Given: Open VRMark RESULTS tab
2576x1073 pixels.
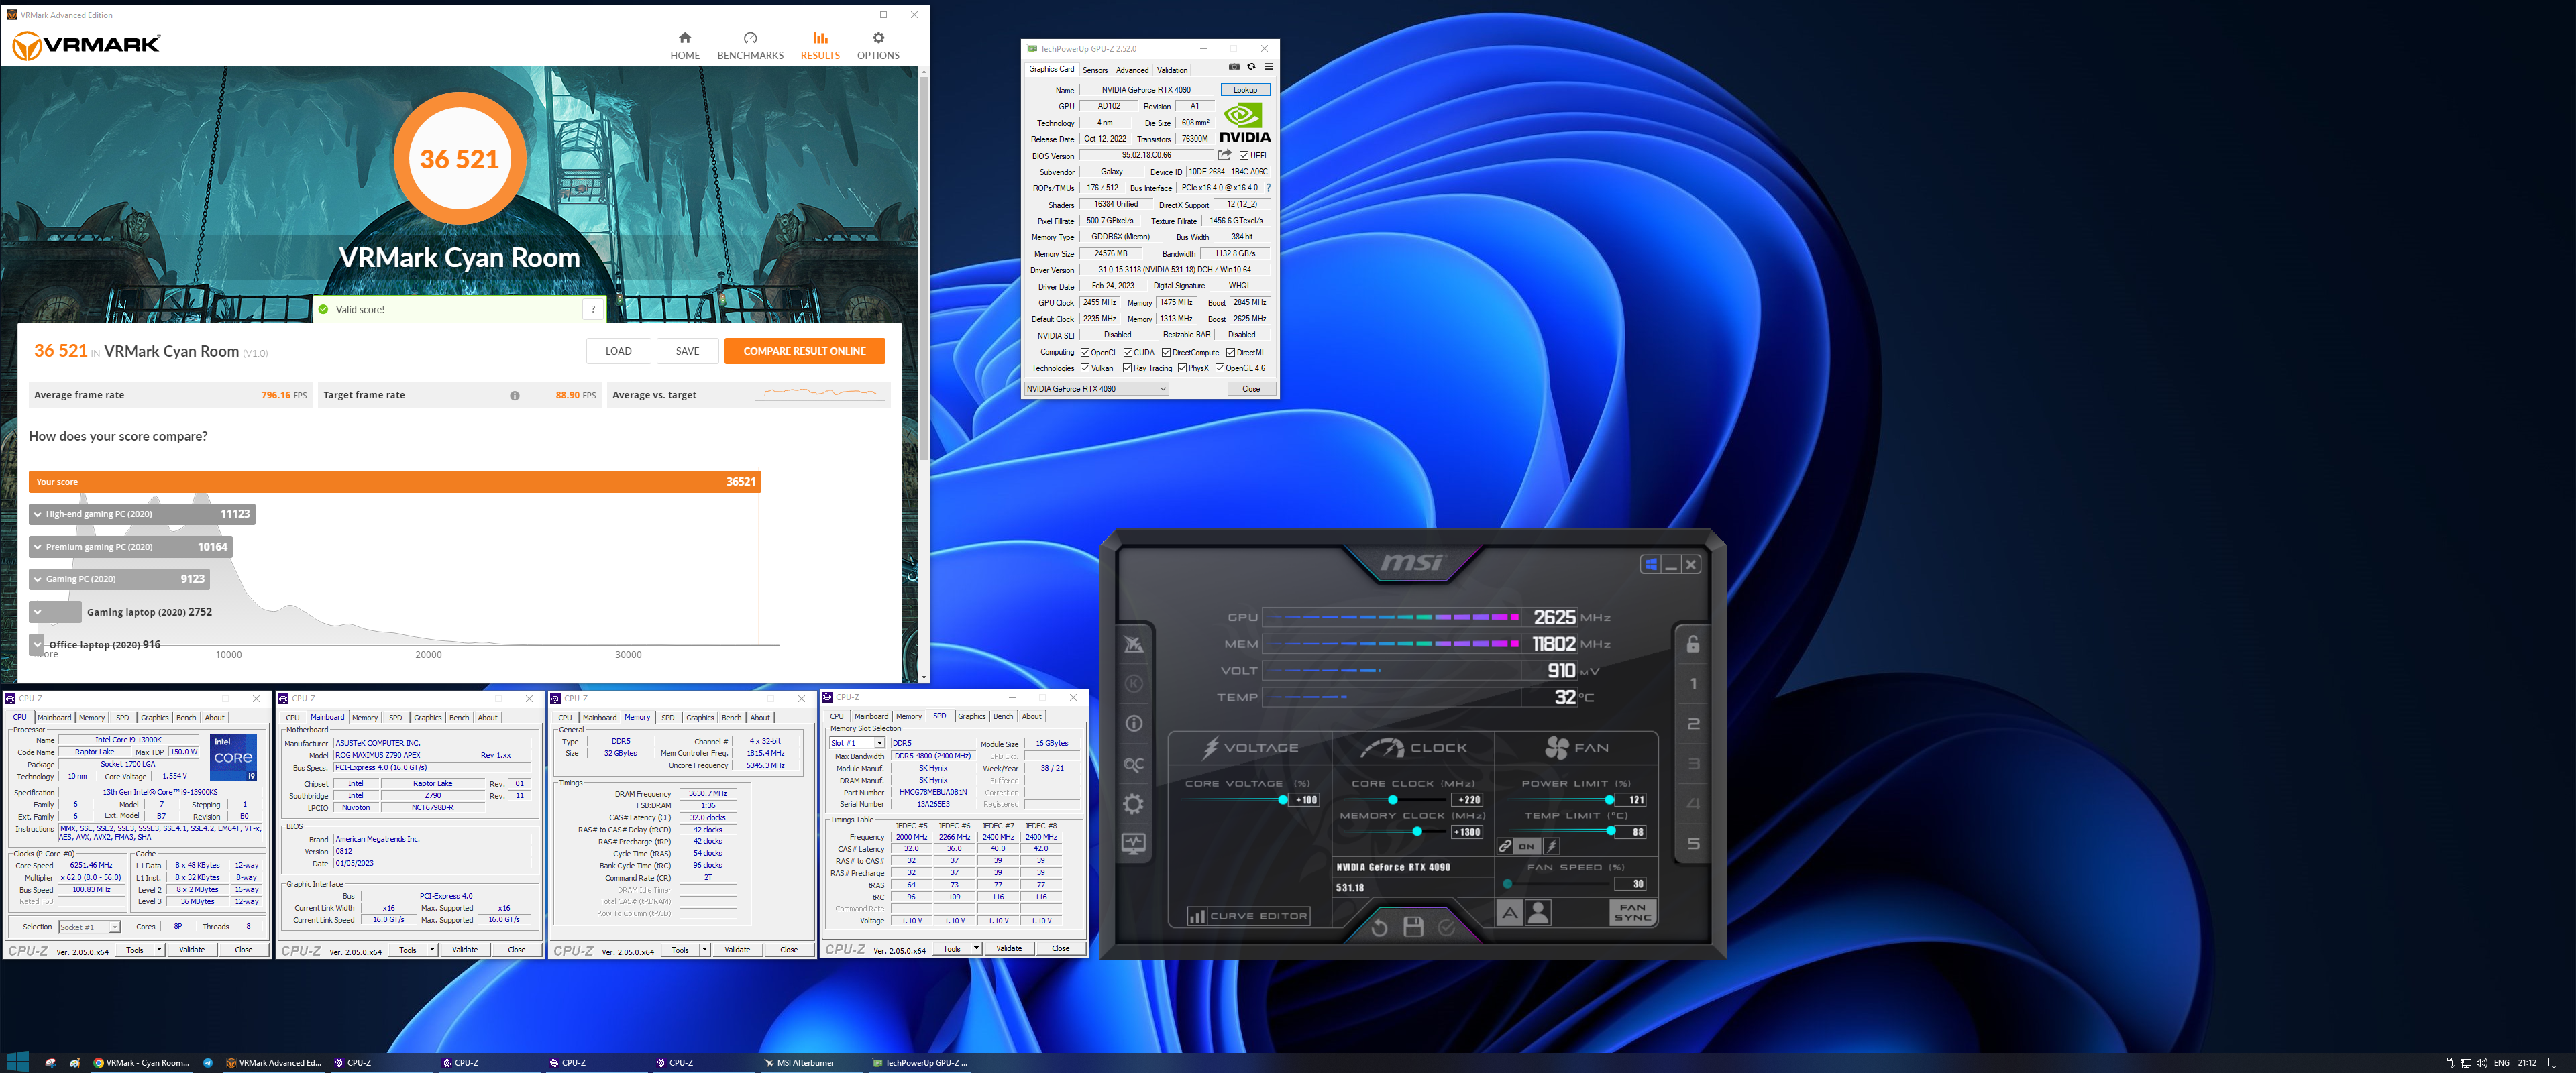Looking at the screenshot, I should 820,46.
